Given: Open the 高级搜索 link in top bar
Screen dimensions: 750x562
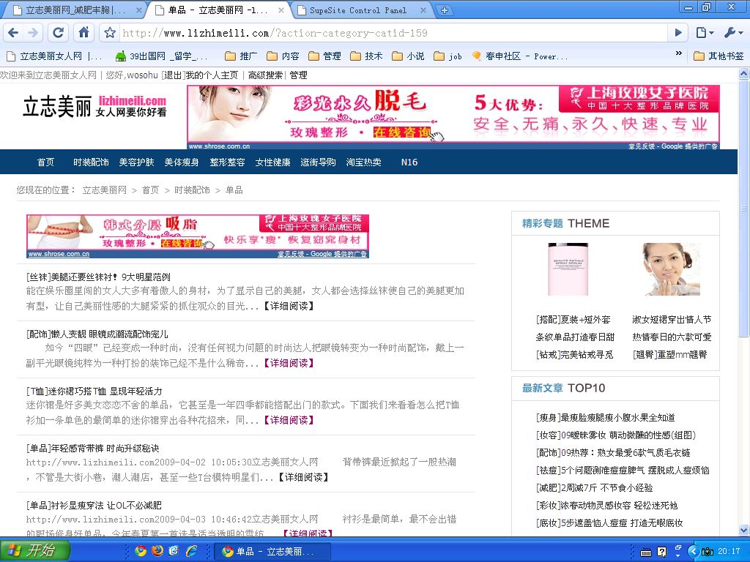Looking at the screenshot, I should pos(265,75).
